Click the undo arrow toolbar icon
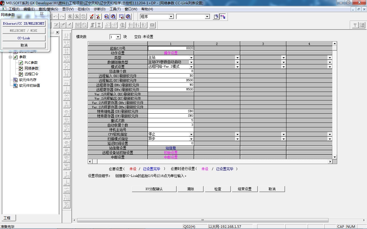The width and height of the screenshot is (367, 229). 56,17
